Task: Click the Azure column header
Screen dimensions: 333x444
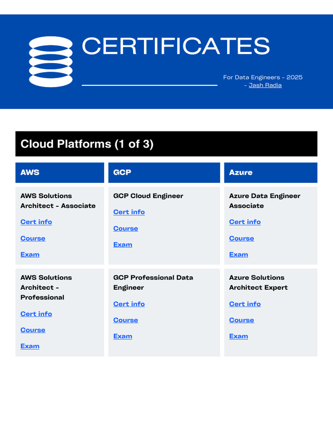Action: click(271, 173)
